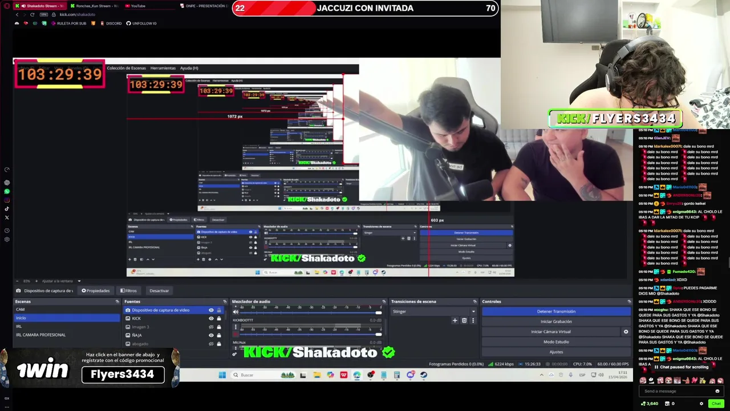Viewport: 730px width, 411px height.
Task: Toggle lock on Imagen 3 source
Action: click(218, 327)
